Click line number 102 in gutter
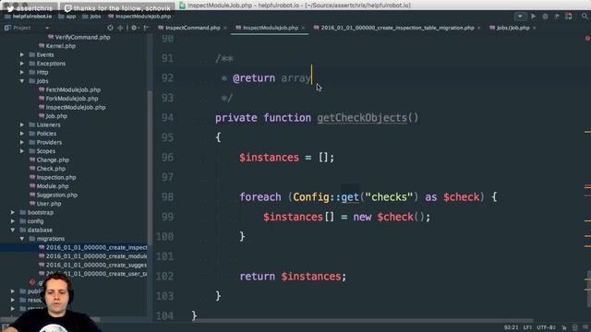The width and height of the screenshot is (591, 332). (x=164, y=277)
